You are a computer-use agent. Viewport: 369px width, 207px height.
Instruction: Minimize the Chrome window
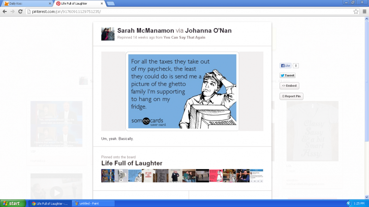point(346,2)
